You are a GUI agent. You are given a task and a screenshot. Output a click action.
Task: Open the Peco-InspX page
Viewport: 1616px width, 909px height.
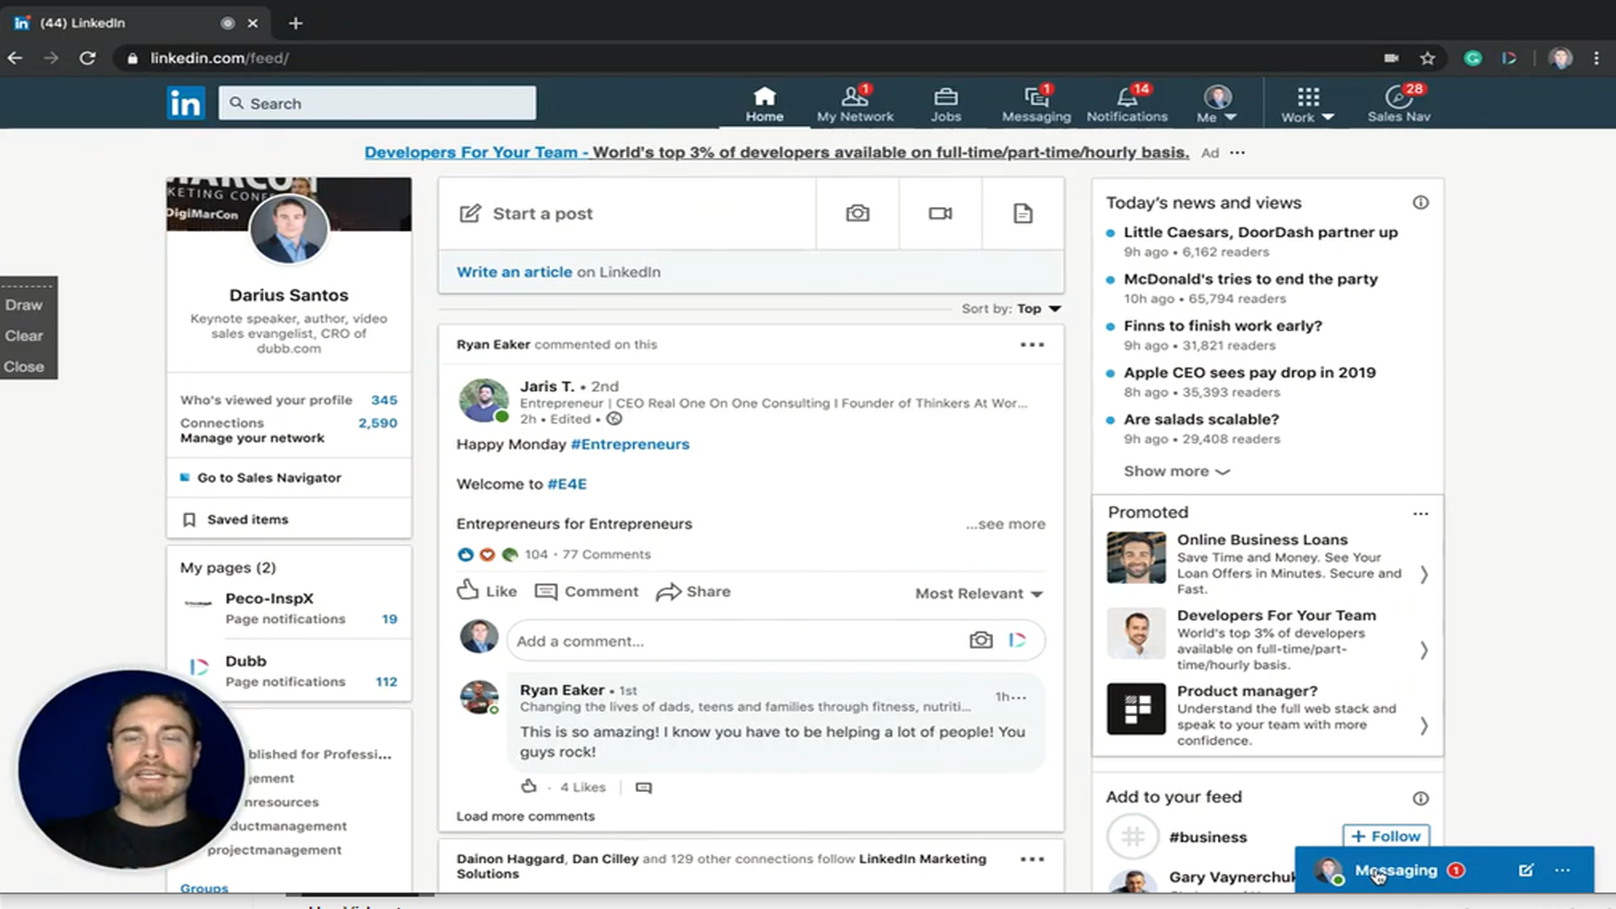click(x=269, y=598)
